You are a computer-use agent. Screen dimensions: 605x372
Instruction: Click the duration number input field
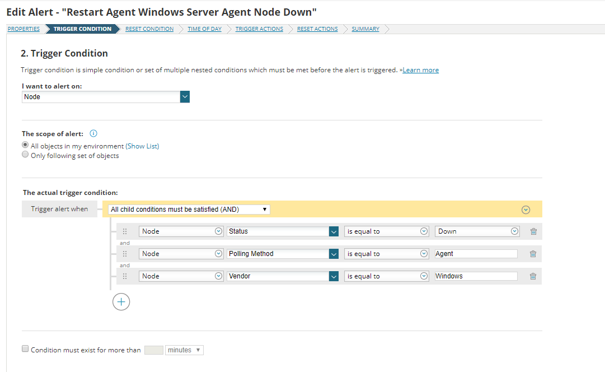coord(153,350)
